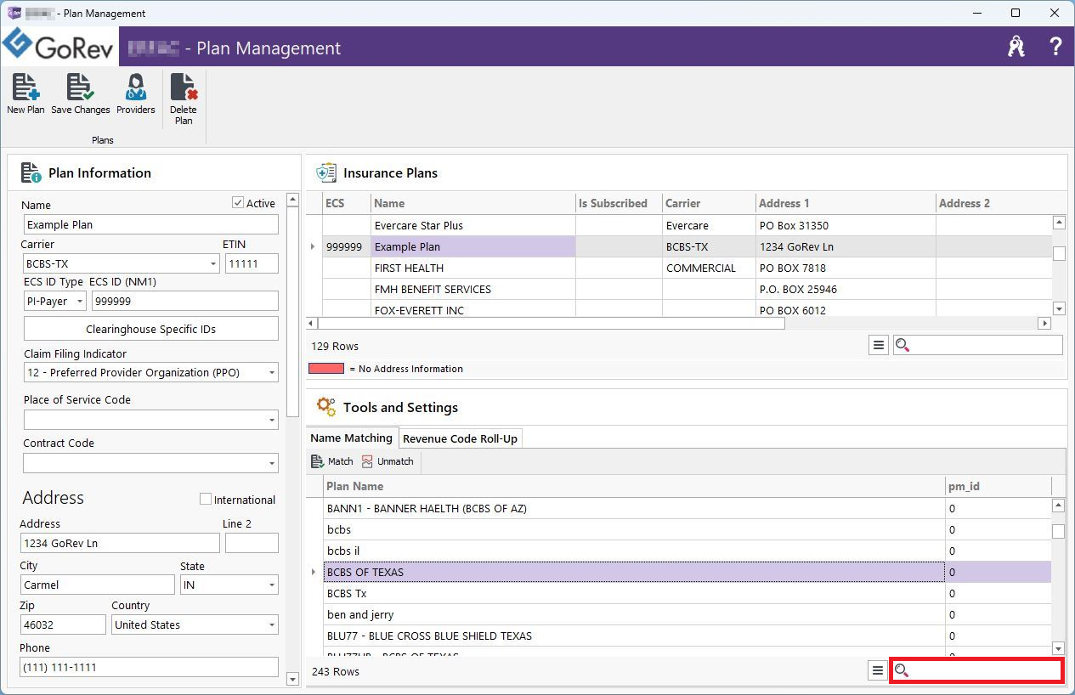Click Insurance Plans vertical scrollbar down arrow
Viewport: 1075px width, 695px height.
click(1059, 308)
